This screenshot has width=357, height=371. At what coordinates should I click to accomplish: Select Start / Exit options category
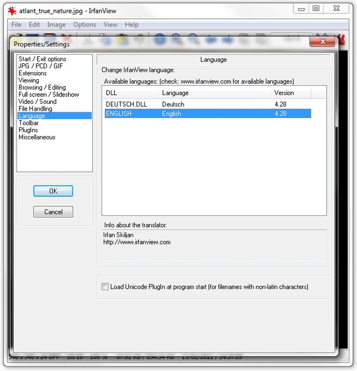[54, 59]
